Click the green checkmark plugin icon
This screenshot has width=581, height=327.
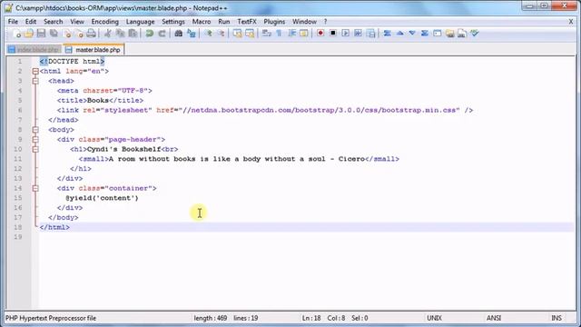474,34
